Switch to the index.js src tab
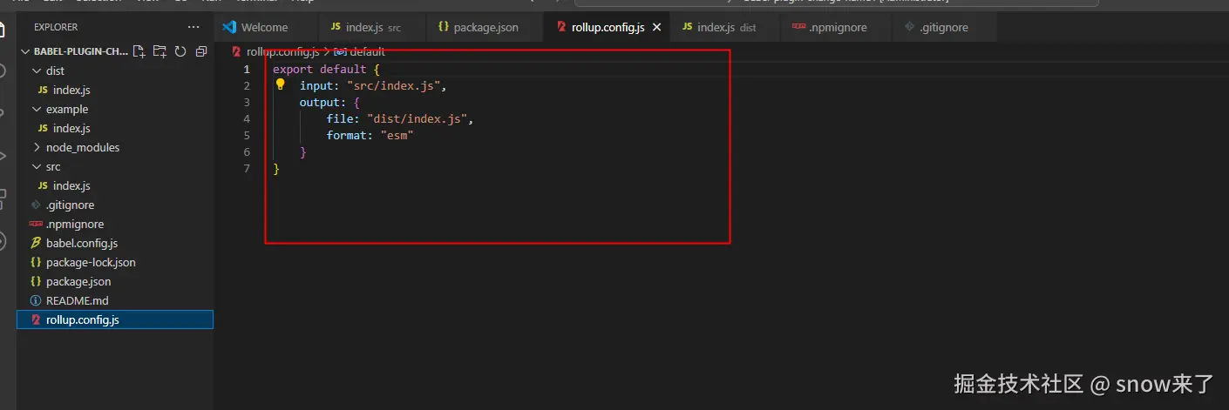1229x410 pixels. click(x=372, y=27)
